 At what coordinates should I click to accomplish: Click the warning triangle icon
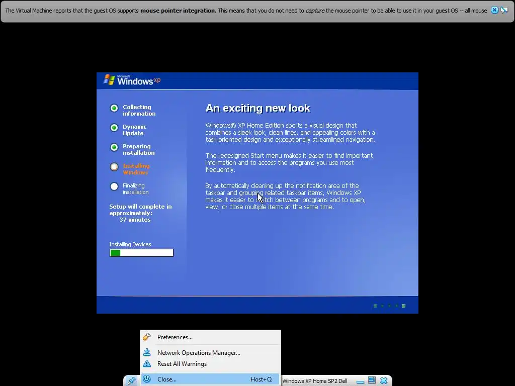point(147,364)
